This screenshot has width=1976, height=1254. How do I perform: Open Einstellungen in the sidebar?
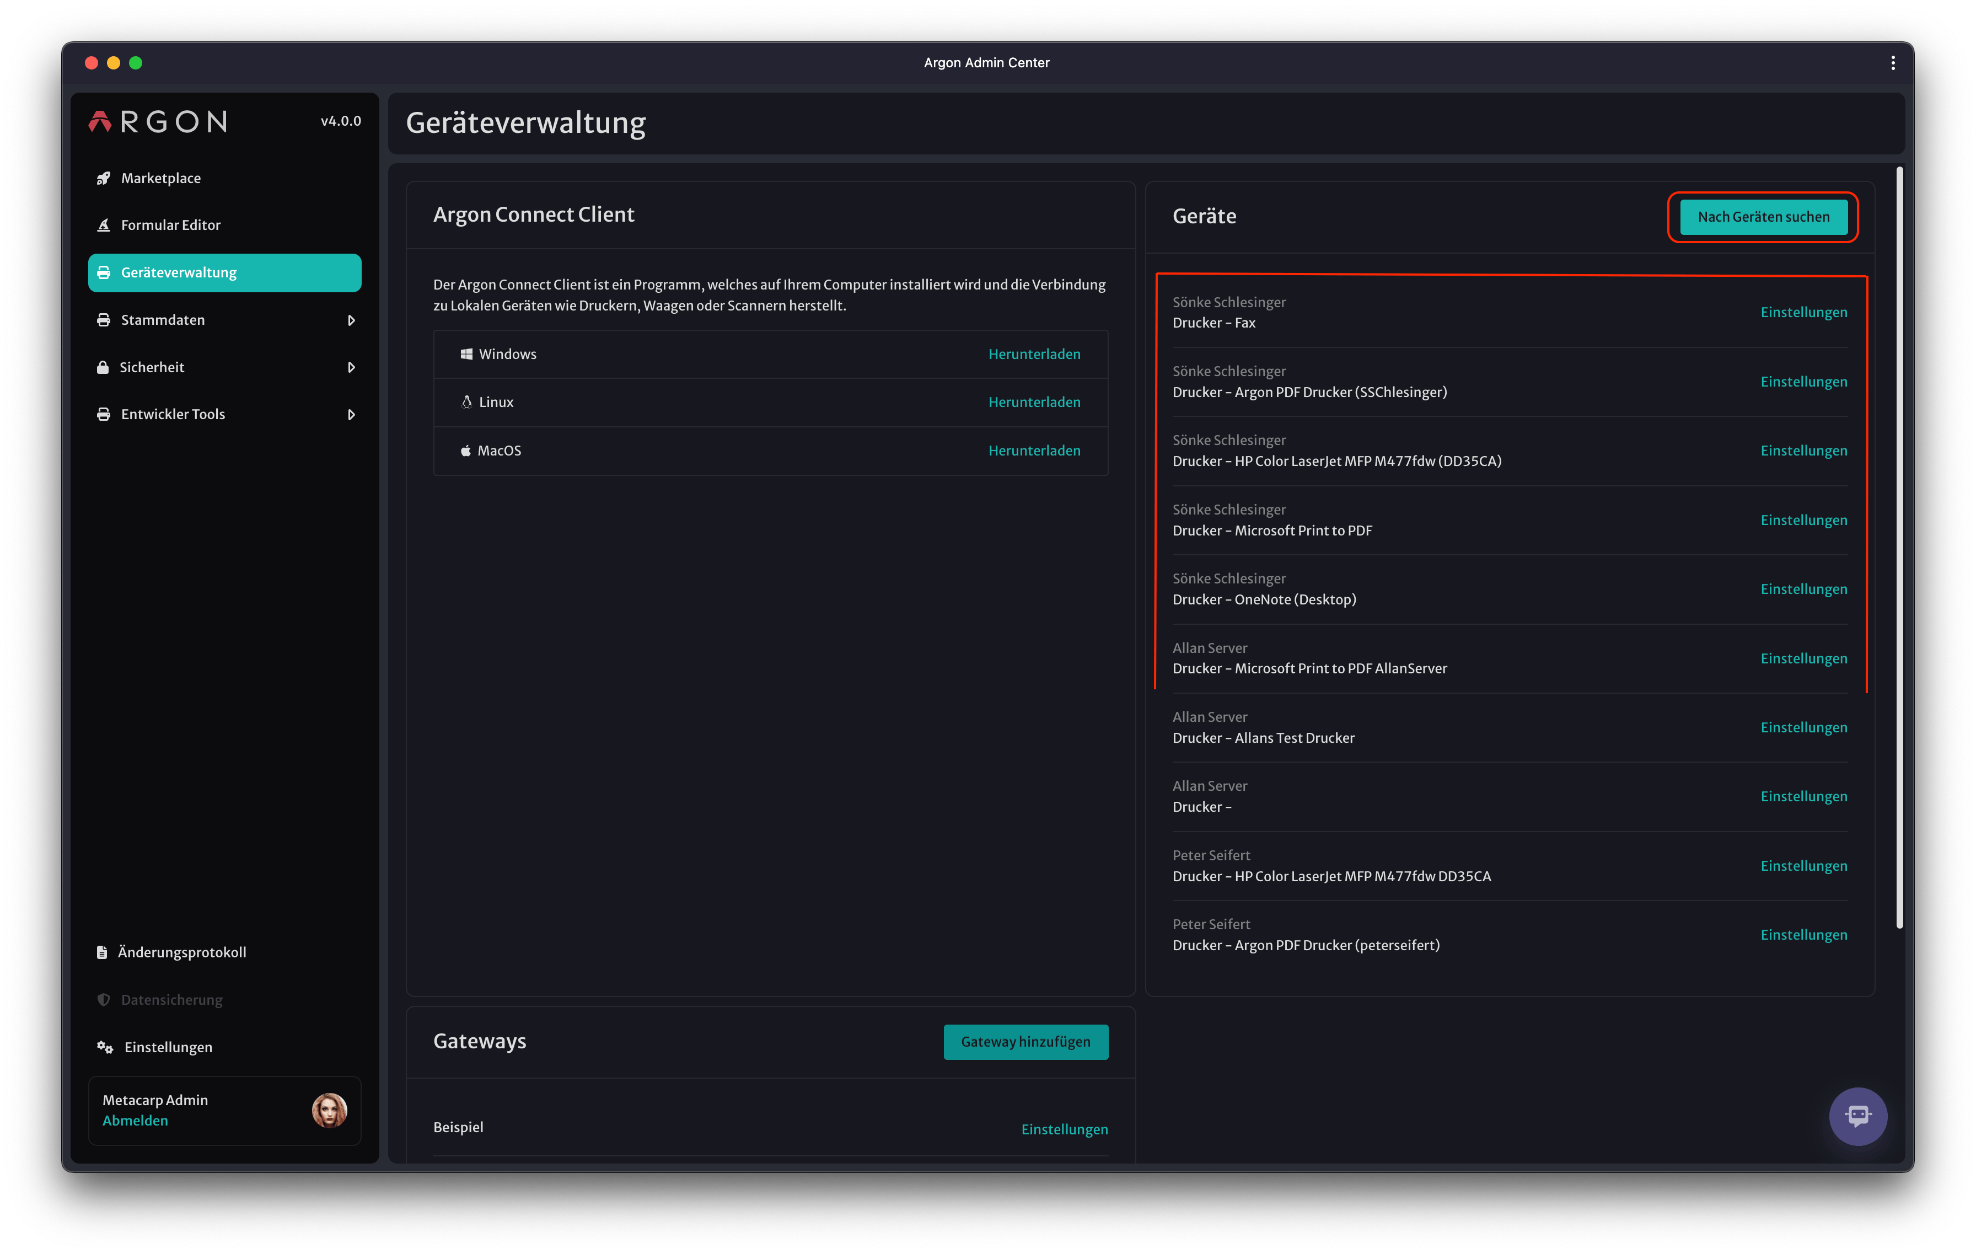(225, 1047)
